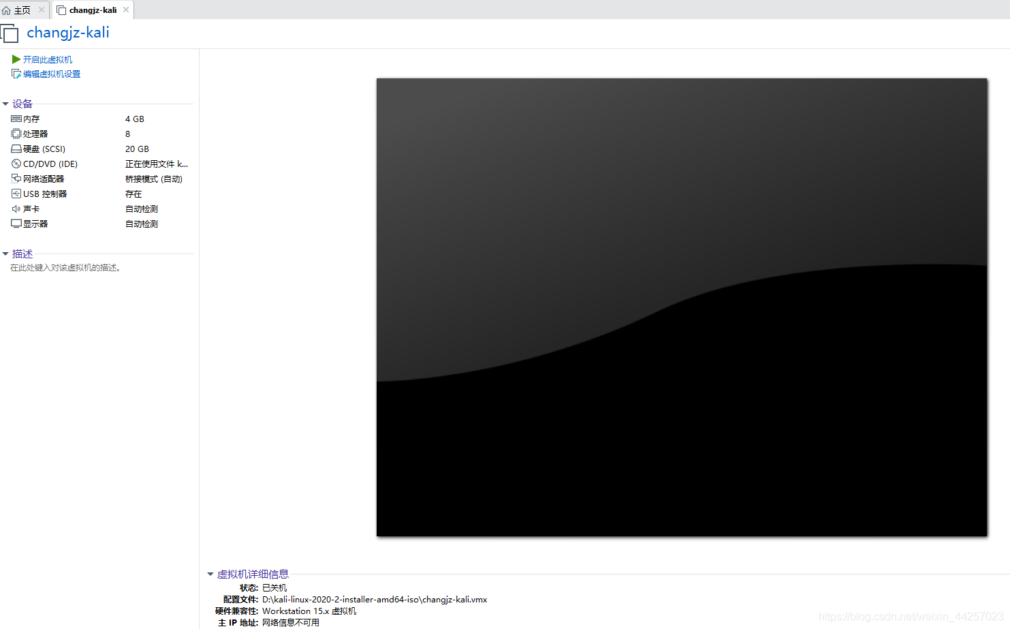Click the Workstation 15.x 虚拟机 compatibility value
The height and width of the screenshot is (629, 1010).
[309, 611]
